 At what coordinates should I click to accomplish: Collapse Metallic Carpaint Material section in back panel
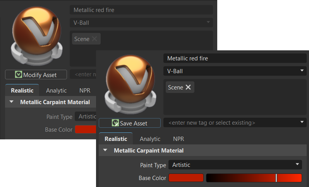(x=12, y=102)
